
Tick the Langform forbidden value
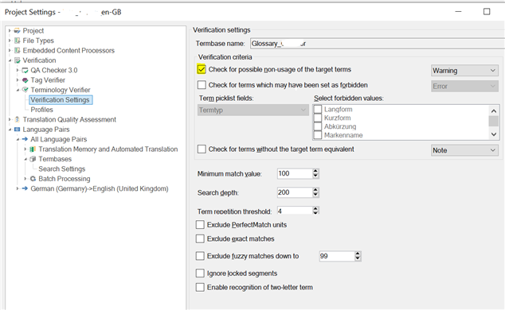click(x=318, y=109)
